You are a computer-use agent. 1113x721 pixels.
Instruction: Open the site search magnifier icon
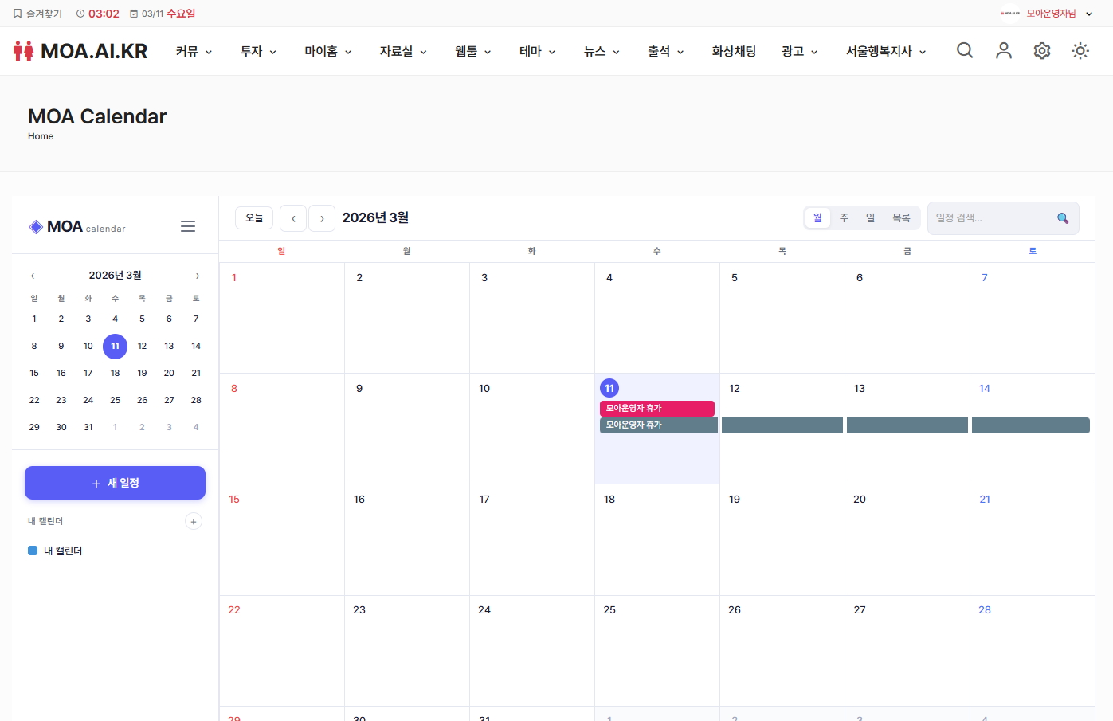[x=965, y=51]
